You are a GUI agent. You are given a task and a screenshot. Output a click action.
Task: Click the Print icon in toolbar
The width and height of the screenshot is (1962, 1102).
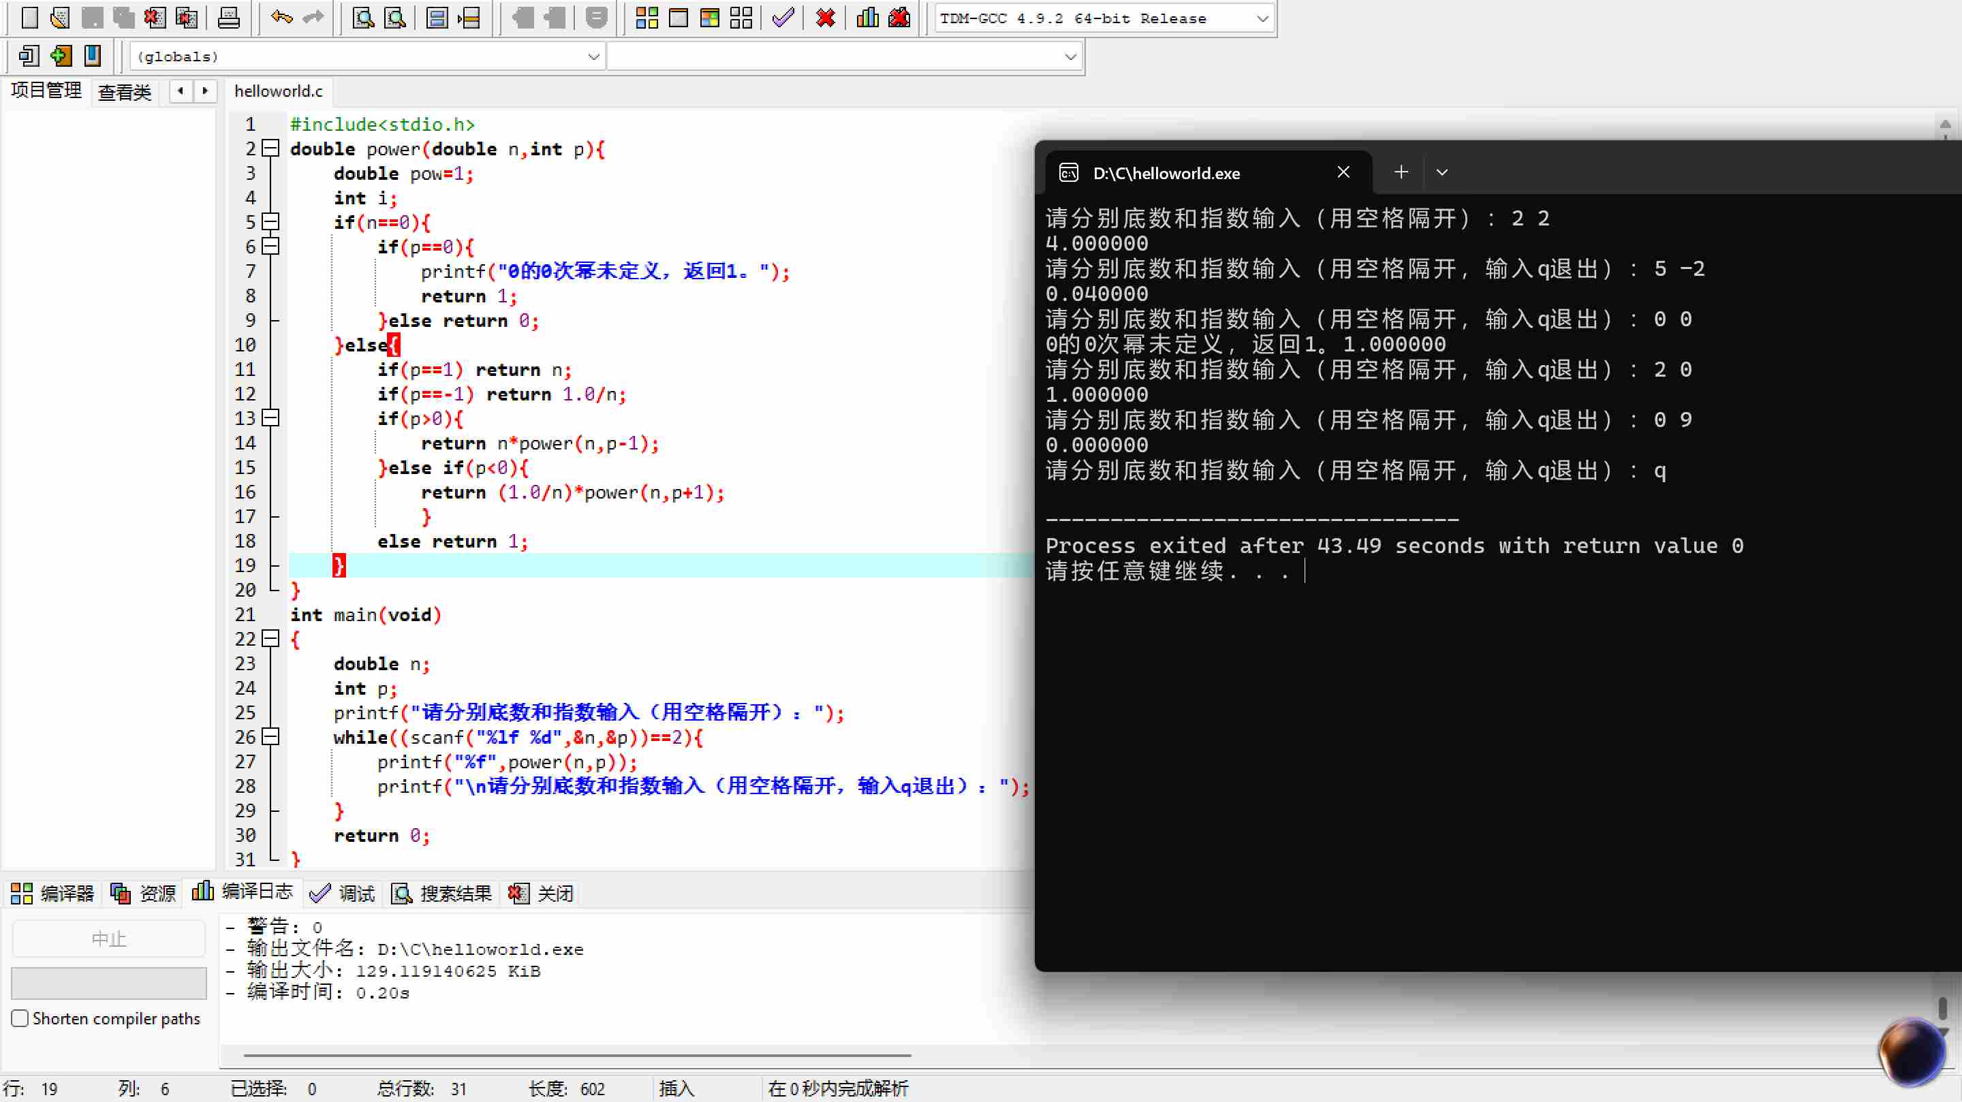tap(228, 17)
